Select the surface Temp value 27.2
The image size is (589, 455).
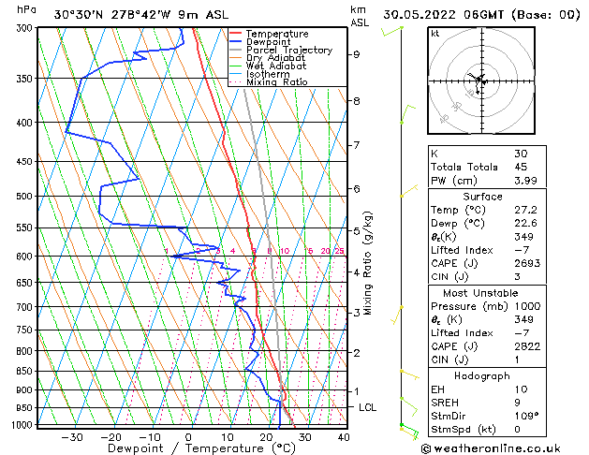525,210
